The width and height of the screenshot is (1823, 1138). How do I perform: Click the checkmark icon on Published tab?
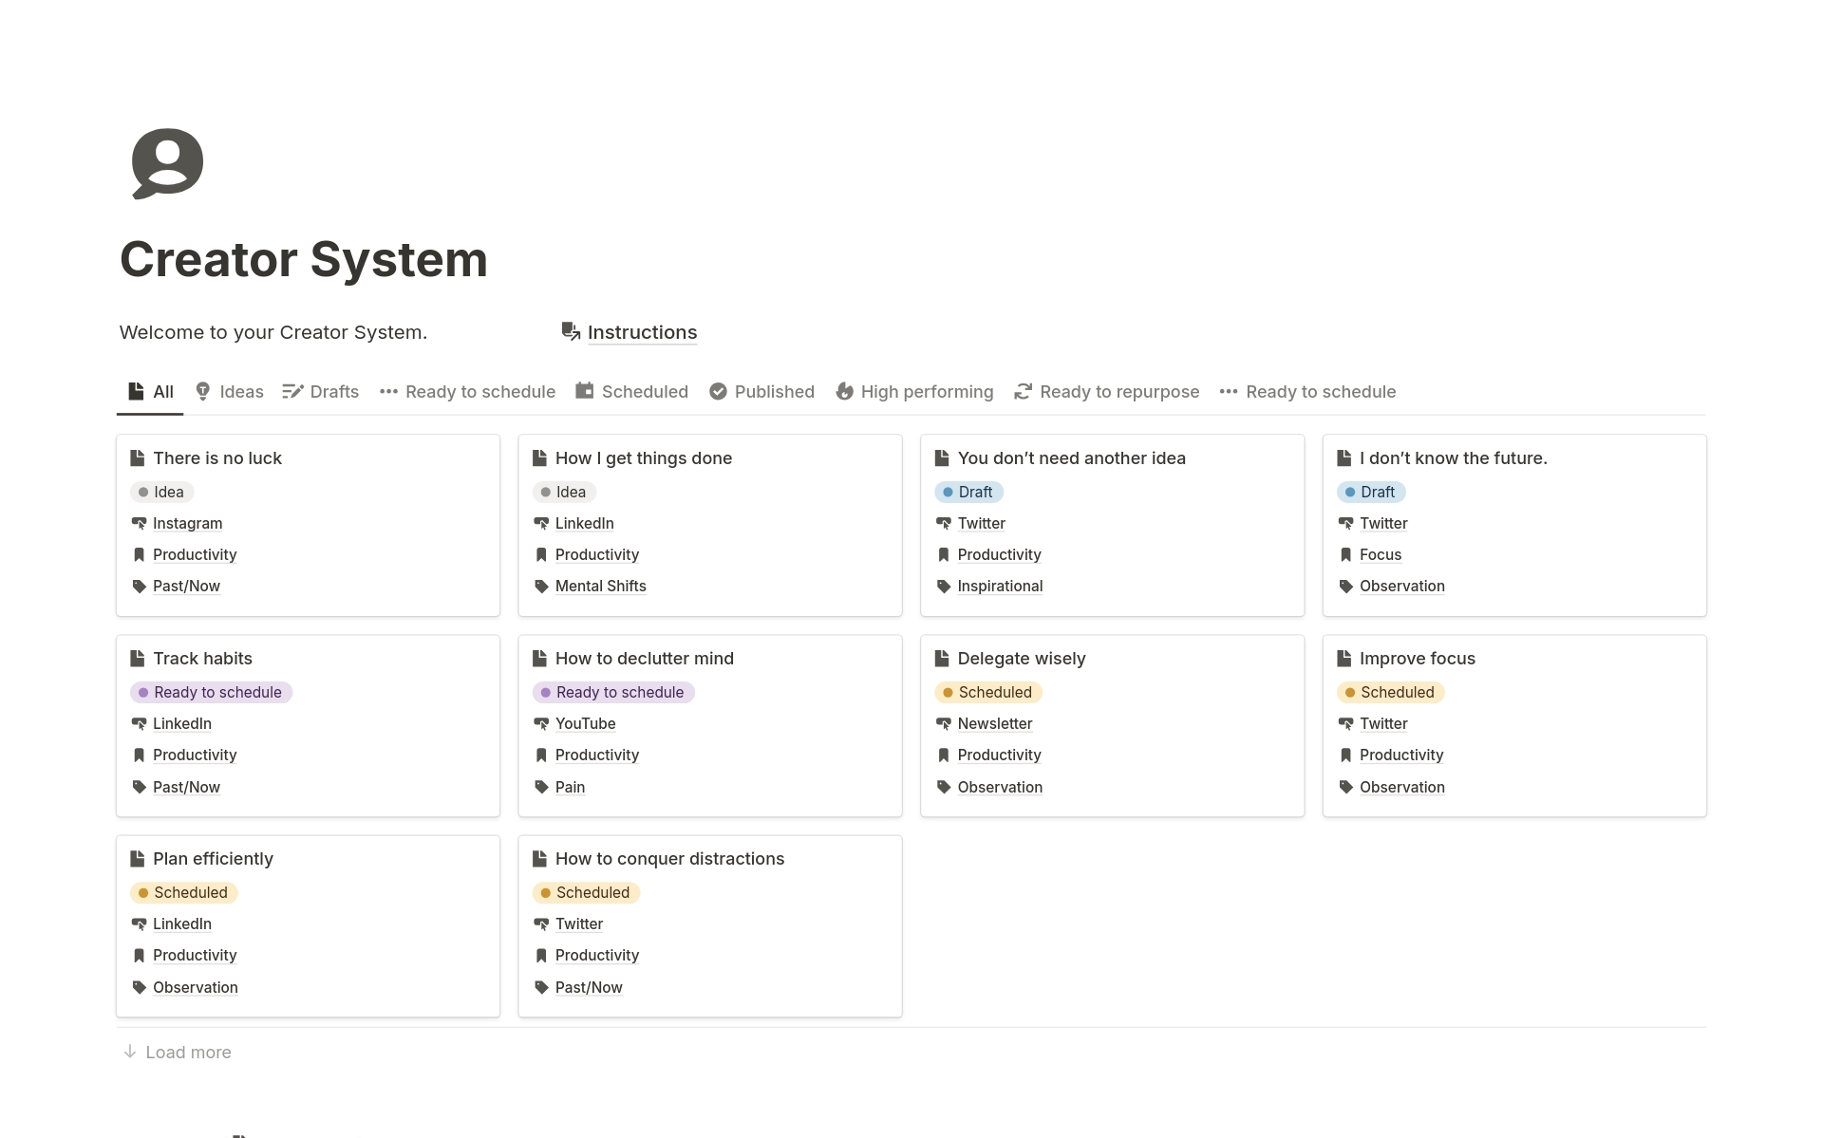point(718,391)
